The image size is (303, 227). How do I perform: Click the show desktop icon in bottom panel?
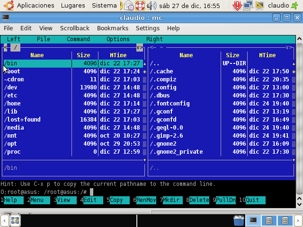pos(15,220)
